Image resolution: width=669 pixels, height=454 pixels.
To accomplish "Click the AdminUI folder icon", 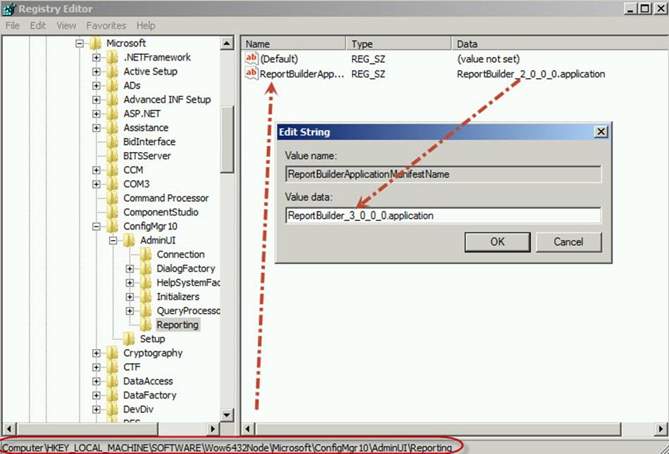I will point(130,240).
